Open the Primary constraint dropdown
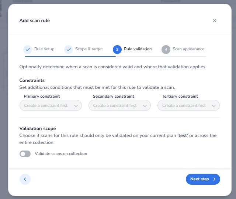The image size is (236, 199). coord(51,106)
